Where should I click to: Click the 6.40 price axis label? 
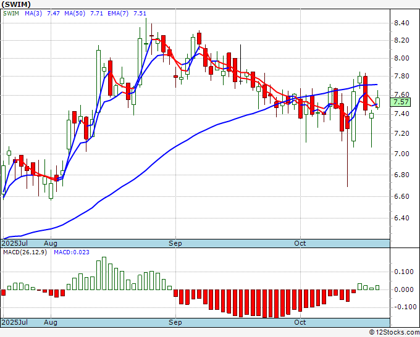click(401, 218)
